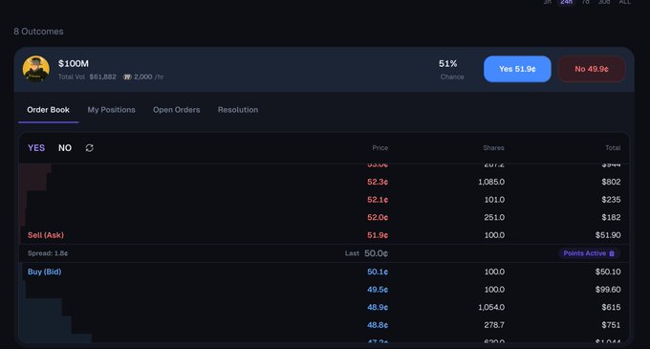650x349 pixels.
Task: Click the Buy (Bid) label
Action: [44, 272]
